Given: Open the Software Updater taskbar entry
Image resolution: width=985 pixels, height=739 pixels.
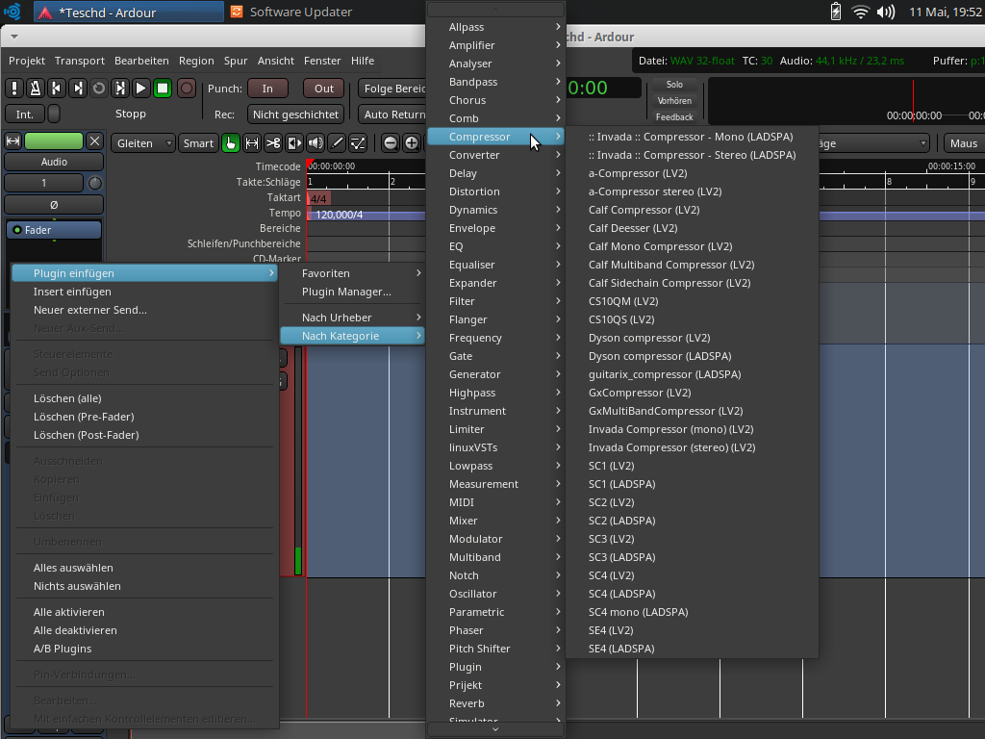Looking at the screenshot, I should coord(292,12).
